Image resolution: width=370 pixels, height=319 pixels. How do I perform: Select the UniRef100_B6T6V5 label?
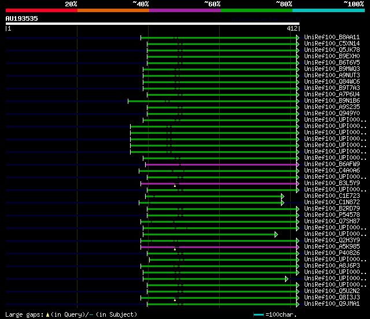(x=332, y=63)
